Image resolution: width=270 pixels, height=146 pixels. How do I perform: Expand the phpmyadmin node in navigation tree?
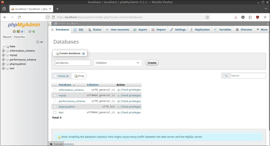(x=3, y=64)
